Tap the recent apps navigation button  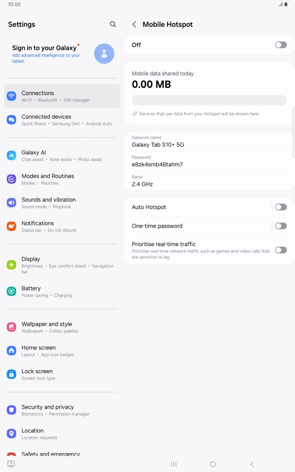point(174,464)
